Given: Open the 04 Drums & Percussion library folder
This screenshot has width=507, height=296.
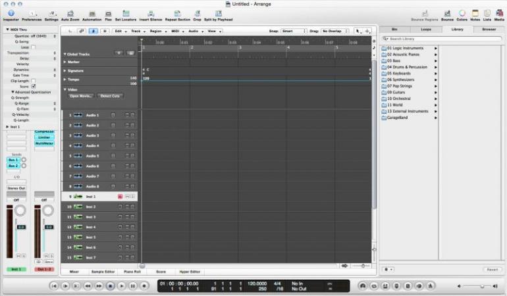Looking at the screenshot, I should [x=409, y=67].
